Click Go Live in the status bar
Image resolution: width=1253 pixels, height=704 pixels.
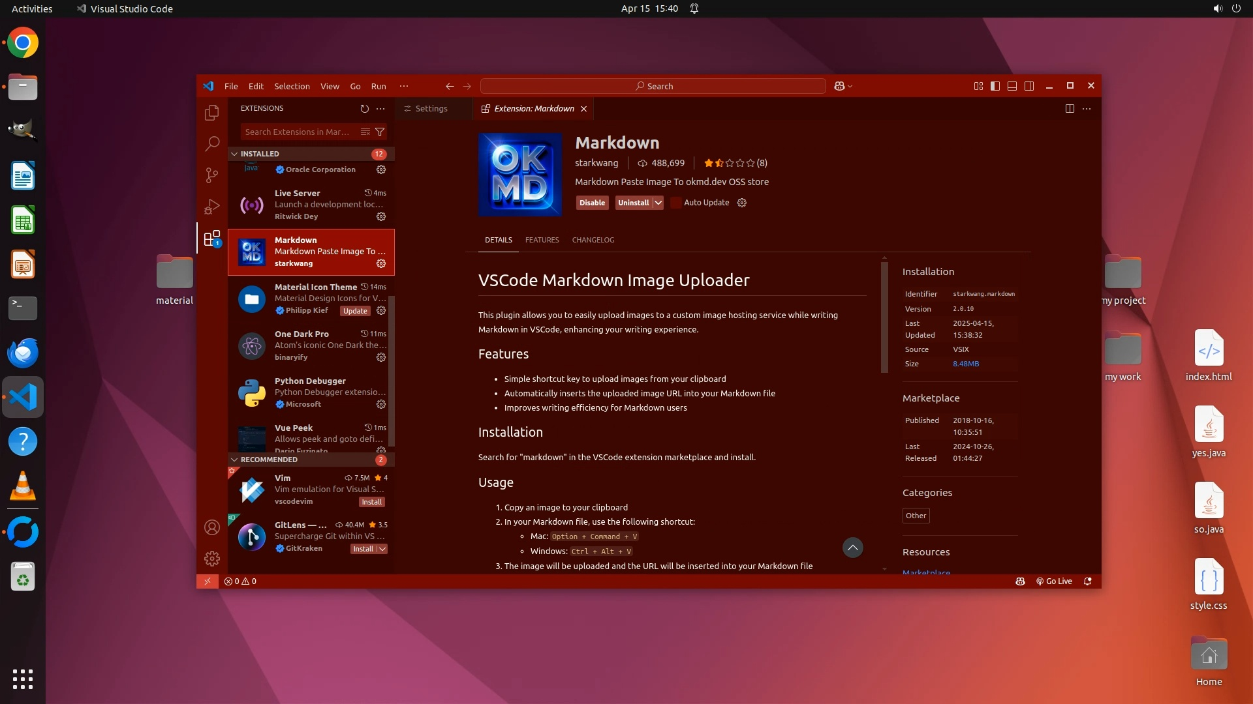1054,581
